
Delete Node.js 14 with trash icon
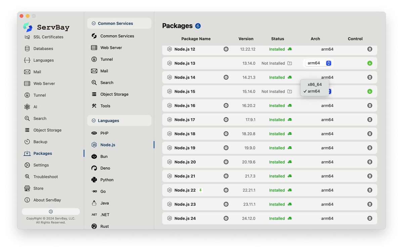[x=370, y=77]
